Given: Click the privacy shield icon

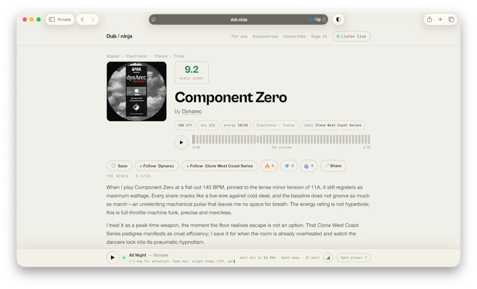Looking at the screenshot, I should point(338,19).
